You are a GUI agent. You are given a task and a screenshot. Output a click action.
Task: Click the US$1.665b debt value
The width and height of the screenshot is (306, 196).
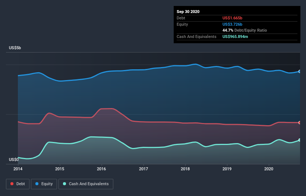click(233, 18)
